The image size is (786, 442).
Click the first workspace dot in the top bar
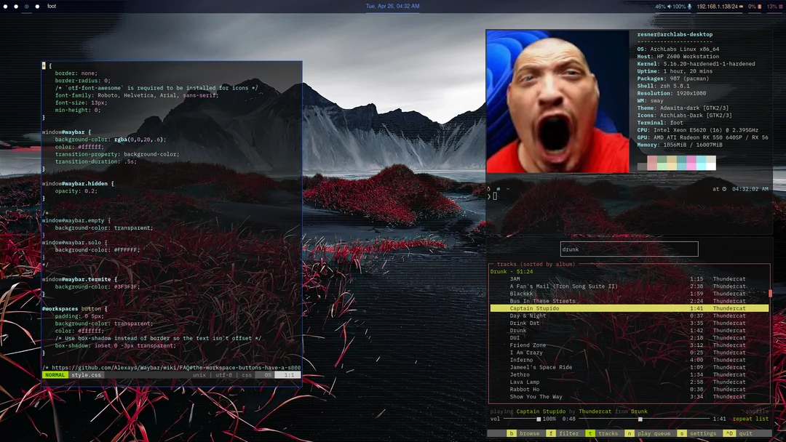(x=5, y=6)
